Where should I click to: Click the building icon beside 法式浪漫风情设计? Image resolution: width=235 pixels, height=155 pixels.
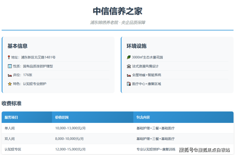click(129, 66)
